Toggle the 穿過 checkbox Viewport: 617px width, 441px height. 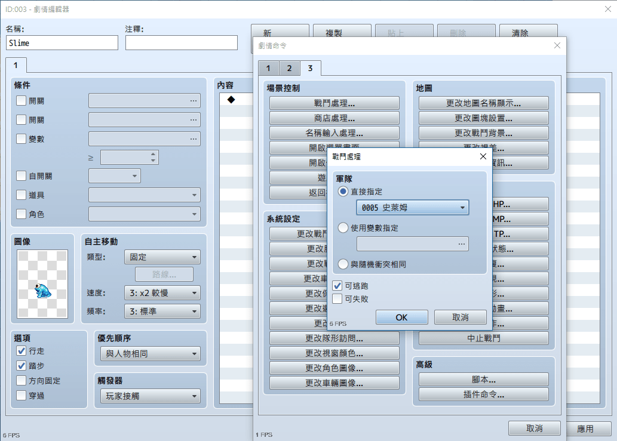(22, 395)
